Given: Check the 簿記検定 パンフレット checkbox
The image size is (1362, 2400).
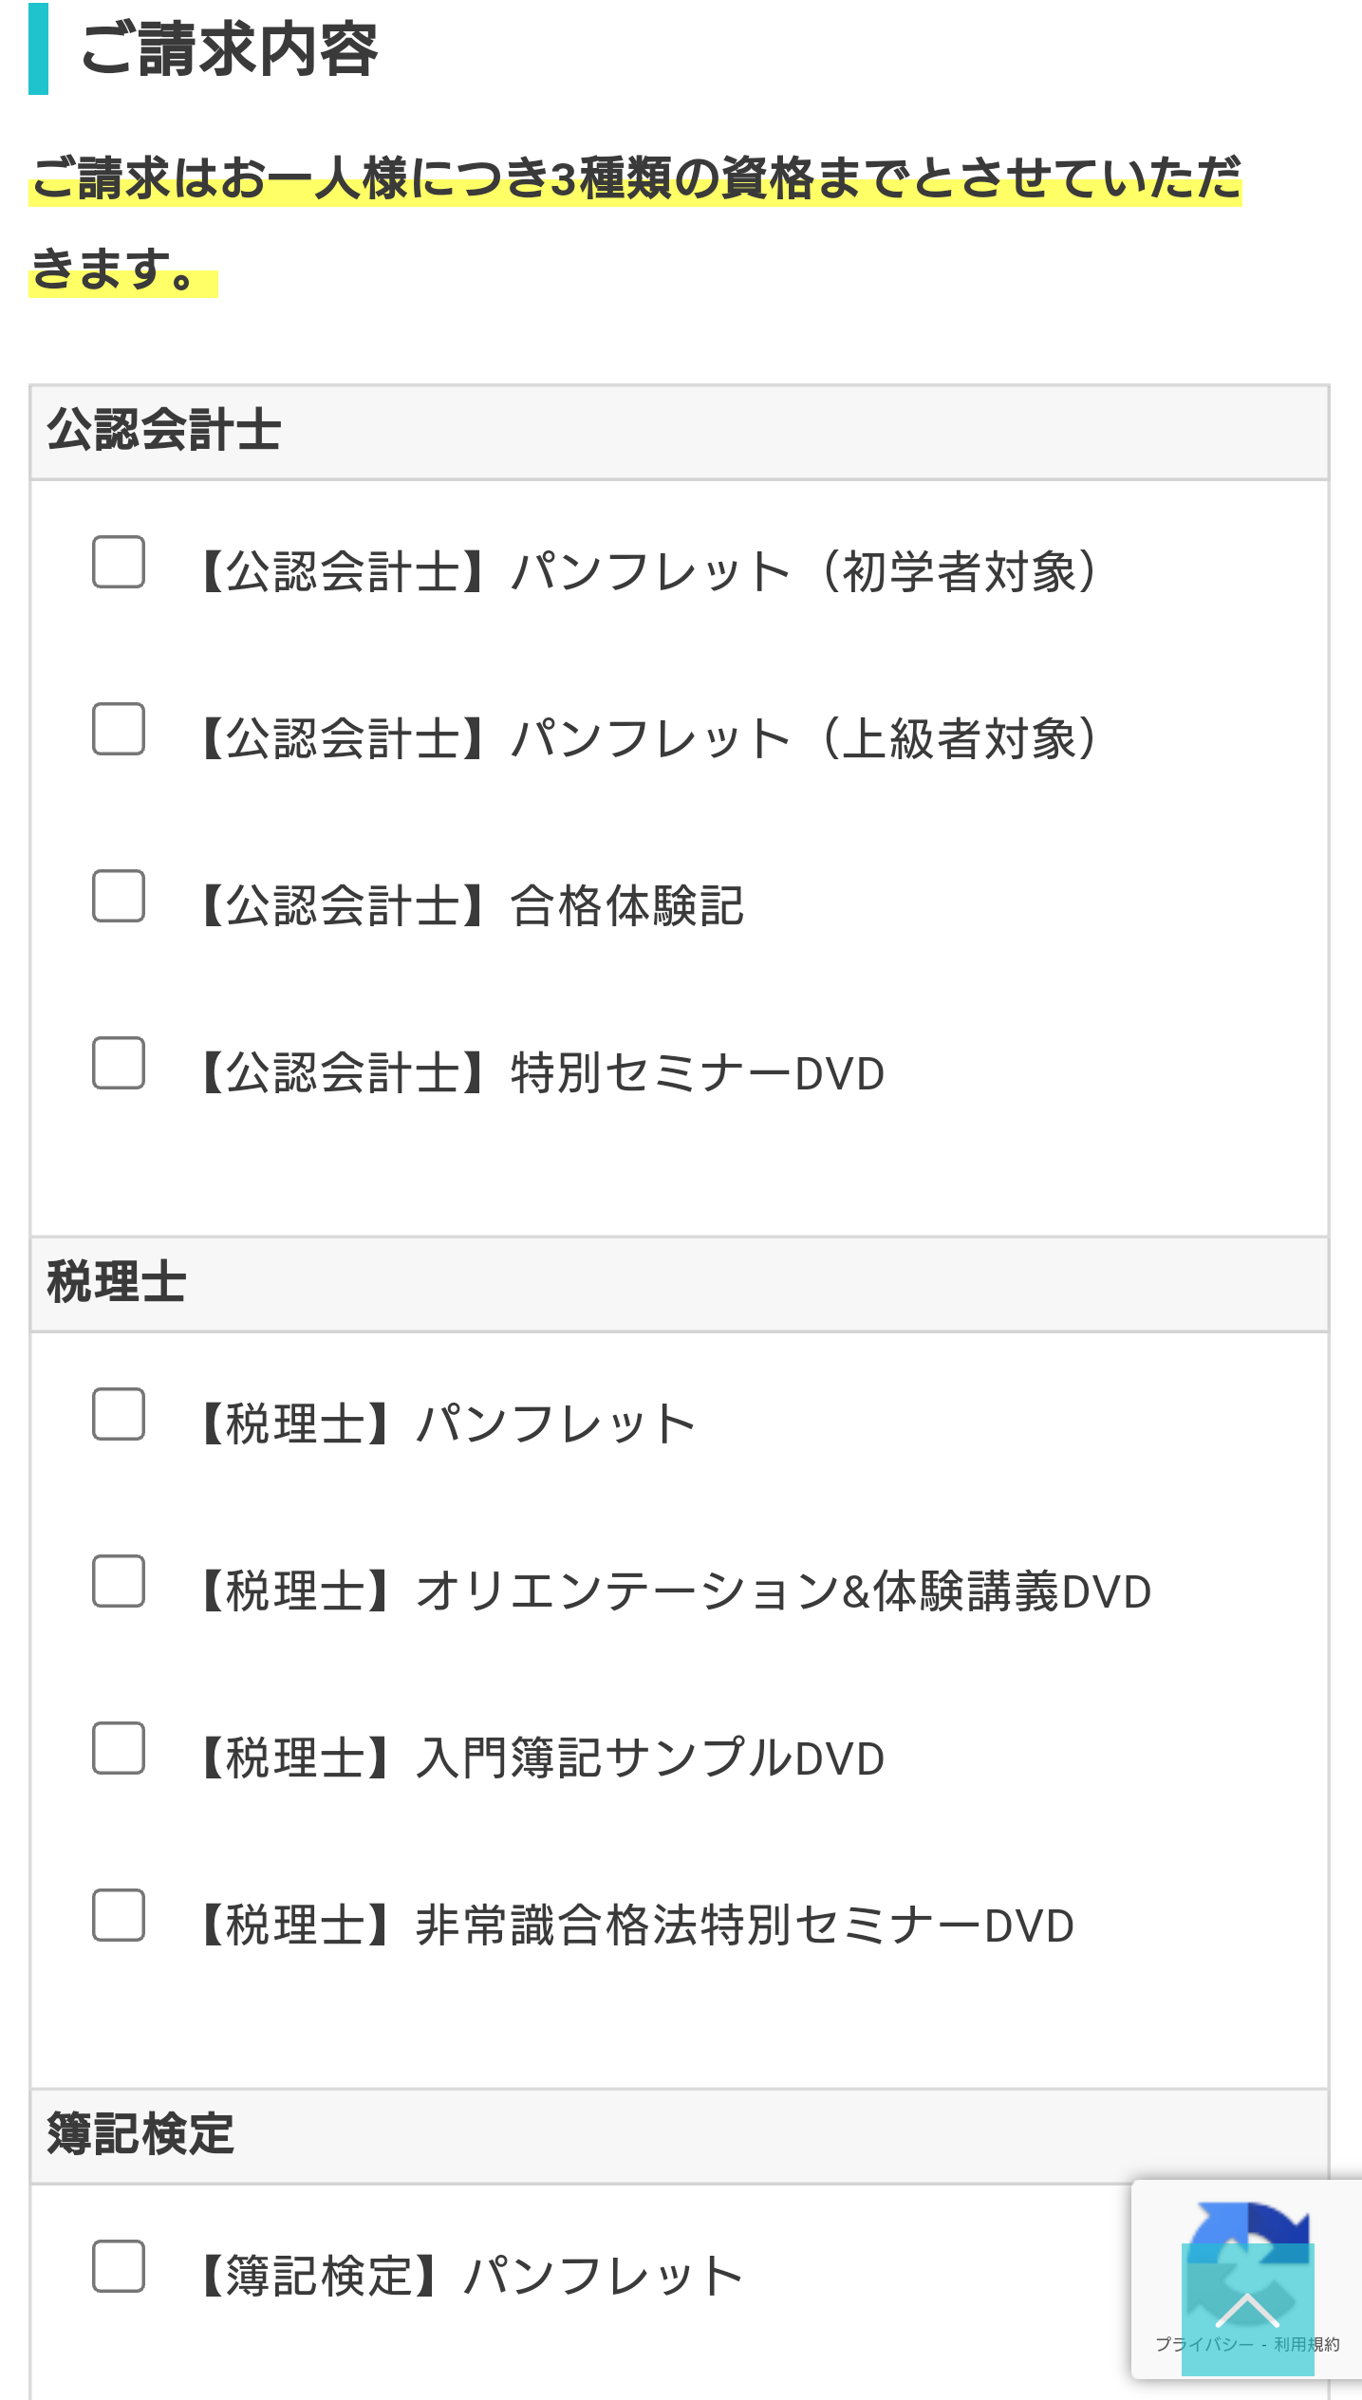Looking at the screenshot, I should coord(119,2266).
